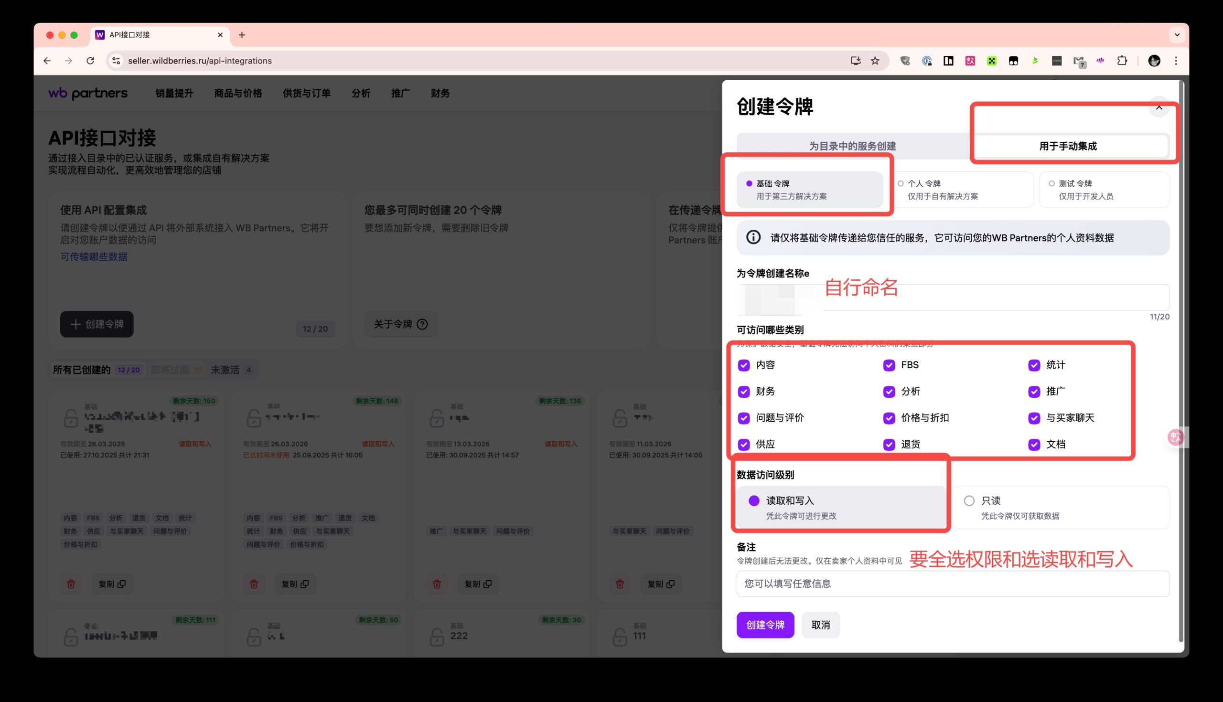Click the browser reload page icon
Image resolution: width=1223 pixels, height=702 pixels.
[90, 61]
